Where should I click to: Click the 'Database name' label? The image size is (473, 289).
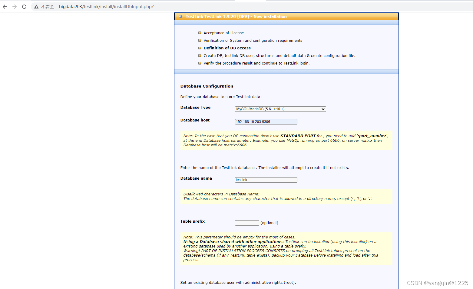(196, 178)
